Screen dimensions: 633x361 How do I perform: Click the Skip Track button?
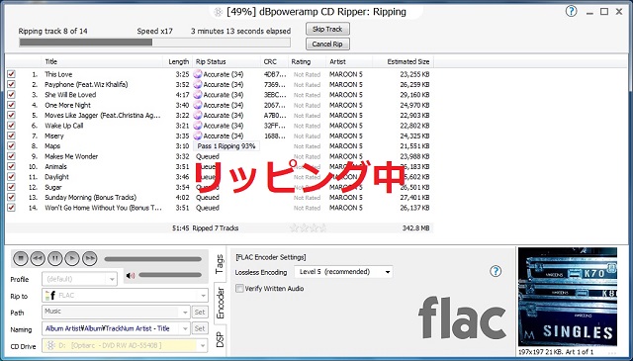[327, 29]
